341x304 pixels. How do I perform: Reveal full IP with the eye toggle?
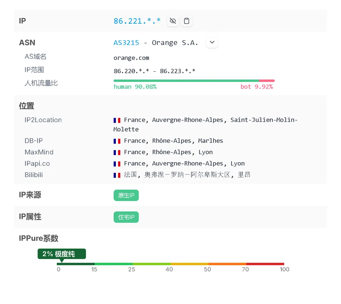point(172,21)
